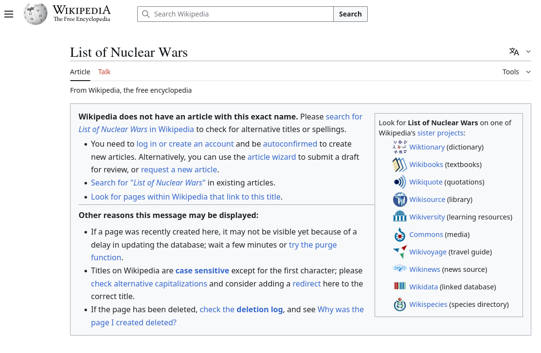
Task: Open 'Look for pages within Wikipedia that link to this title'
Action: (x=186, y=197)
